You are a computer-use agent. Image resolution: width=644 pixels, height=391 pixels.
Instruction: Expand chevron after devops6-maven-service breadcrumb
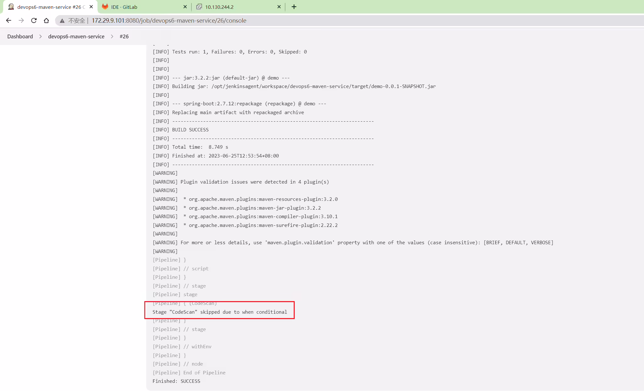click(x=112, y=36)
